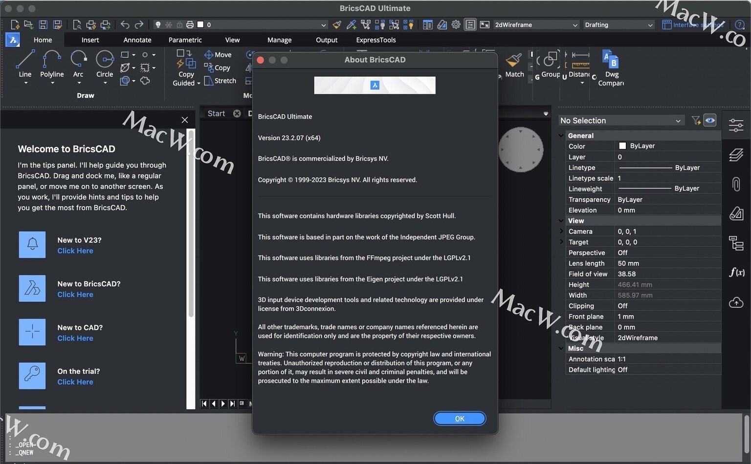Open the ExpressTools ribbon tab

click(x=376, y=40)
